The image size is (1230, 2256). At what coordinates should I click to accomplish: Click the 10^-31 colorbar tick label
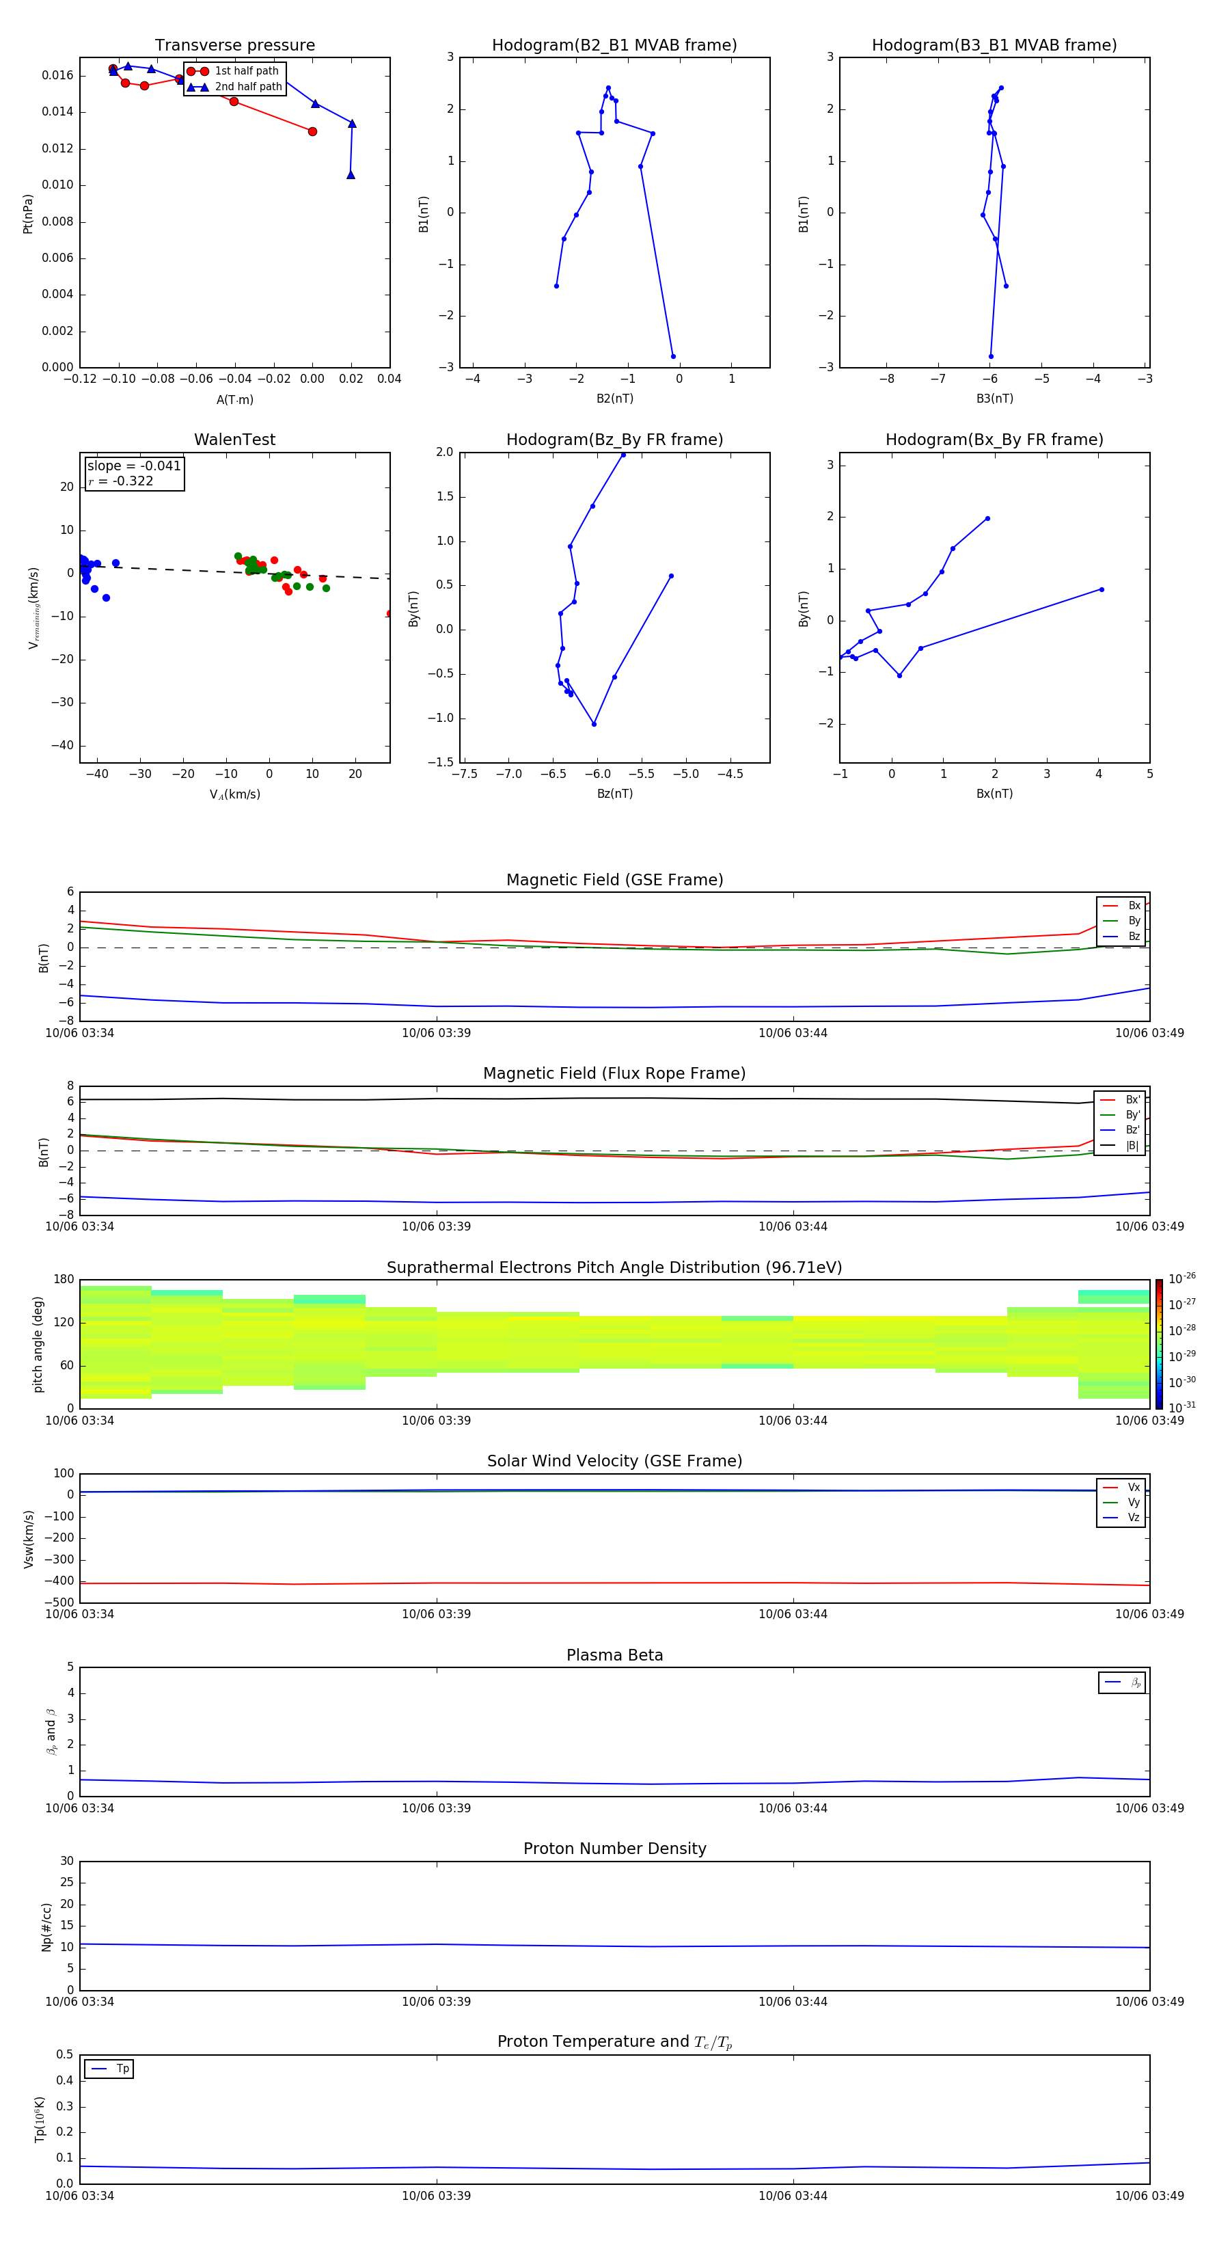pos(1182,1408)
